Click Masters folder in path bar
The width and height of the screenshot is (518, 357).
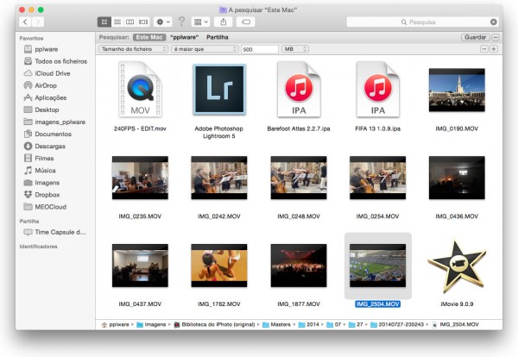pos(277,325)
